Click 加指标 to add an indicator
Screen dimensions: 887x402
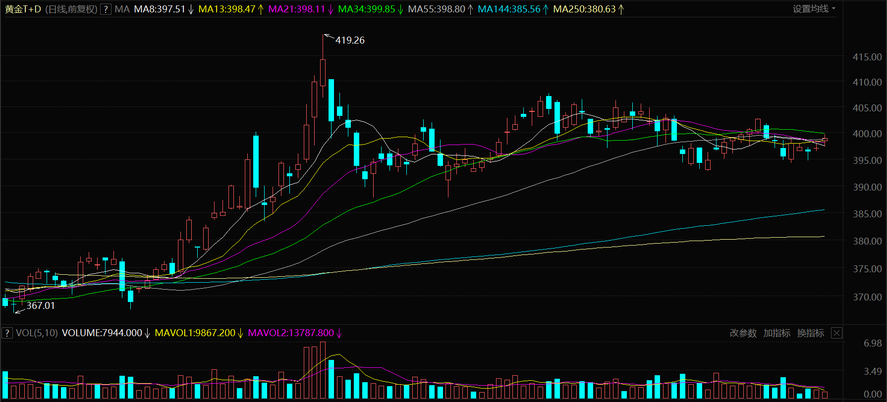click(777, 333)
